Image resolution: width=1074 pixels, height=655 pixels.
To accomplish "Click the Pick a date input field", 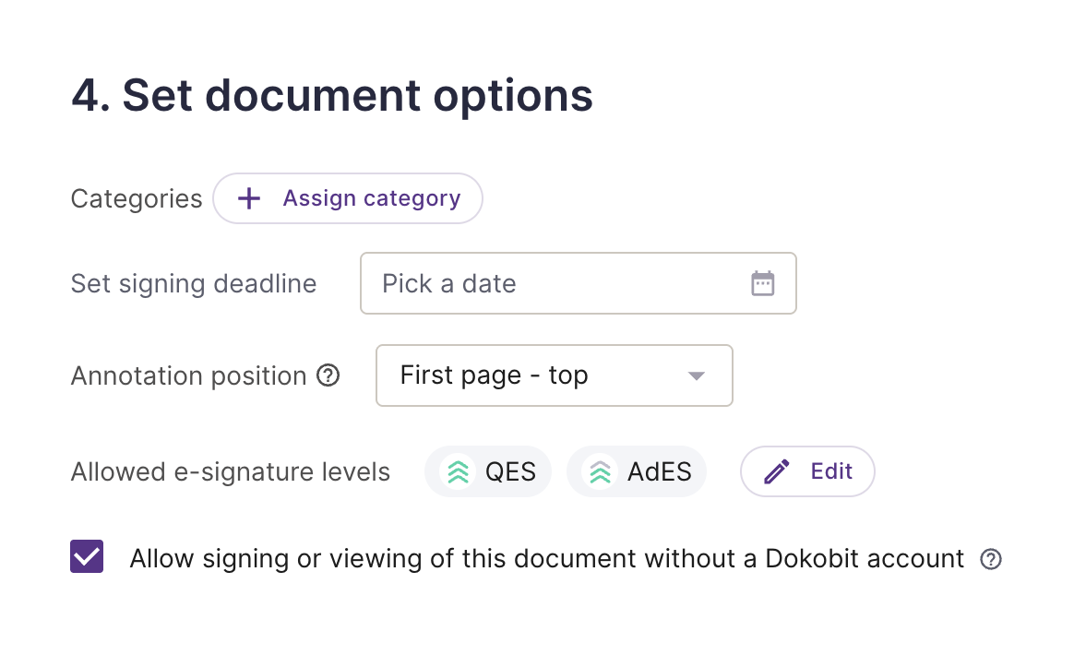I will [x=579, y=283].
